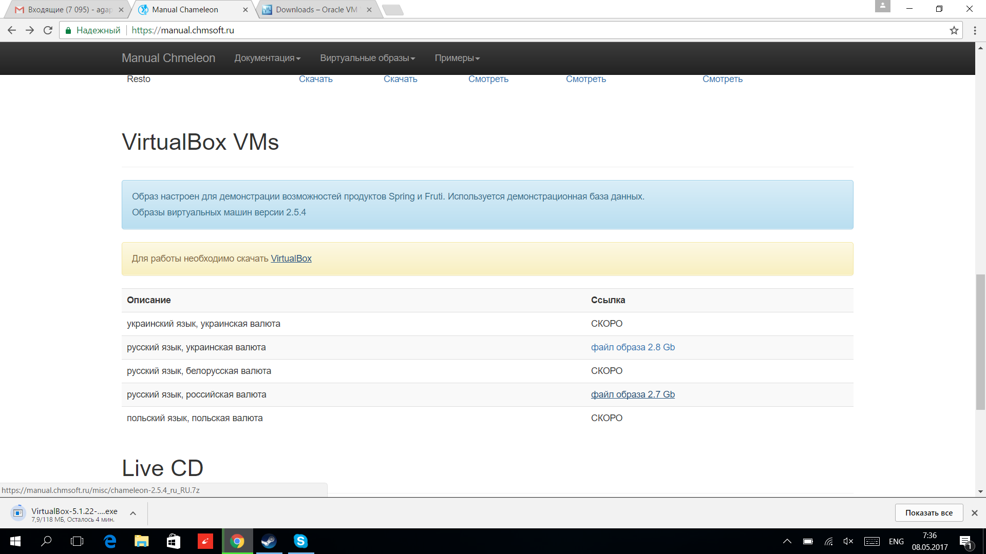Open the Windows Start menu

[x=15, y=541]
